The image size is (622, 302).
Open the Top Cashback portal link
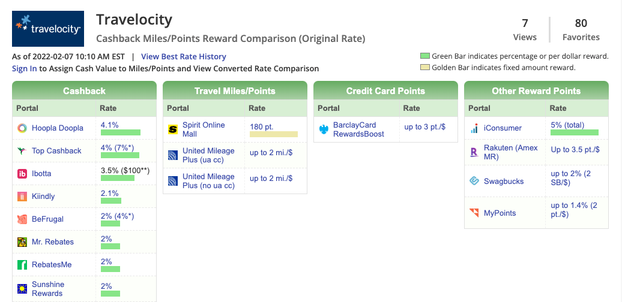56,151
